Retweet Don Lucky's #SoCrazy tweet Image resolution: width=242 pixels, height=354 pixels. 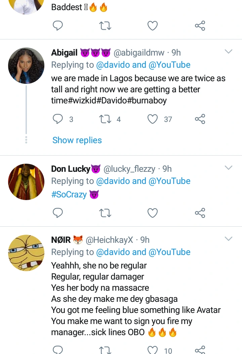tap(106, 213)
